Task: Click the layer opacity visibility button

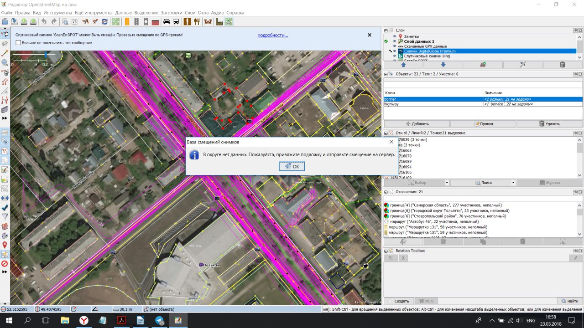Action: 523,65
